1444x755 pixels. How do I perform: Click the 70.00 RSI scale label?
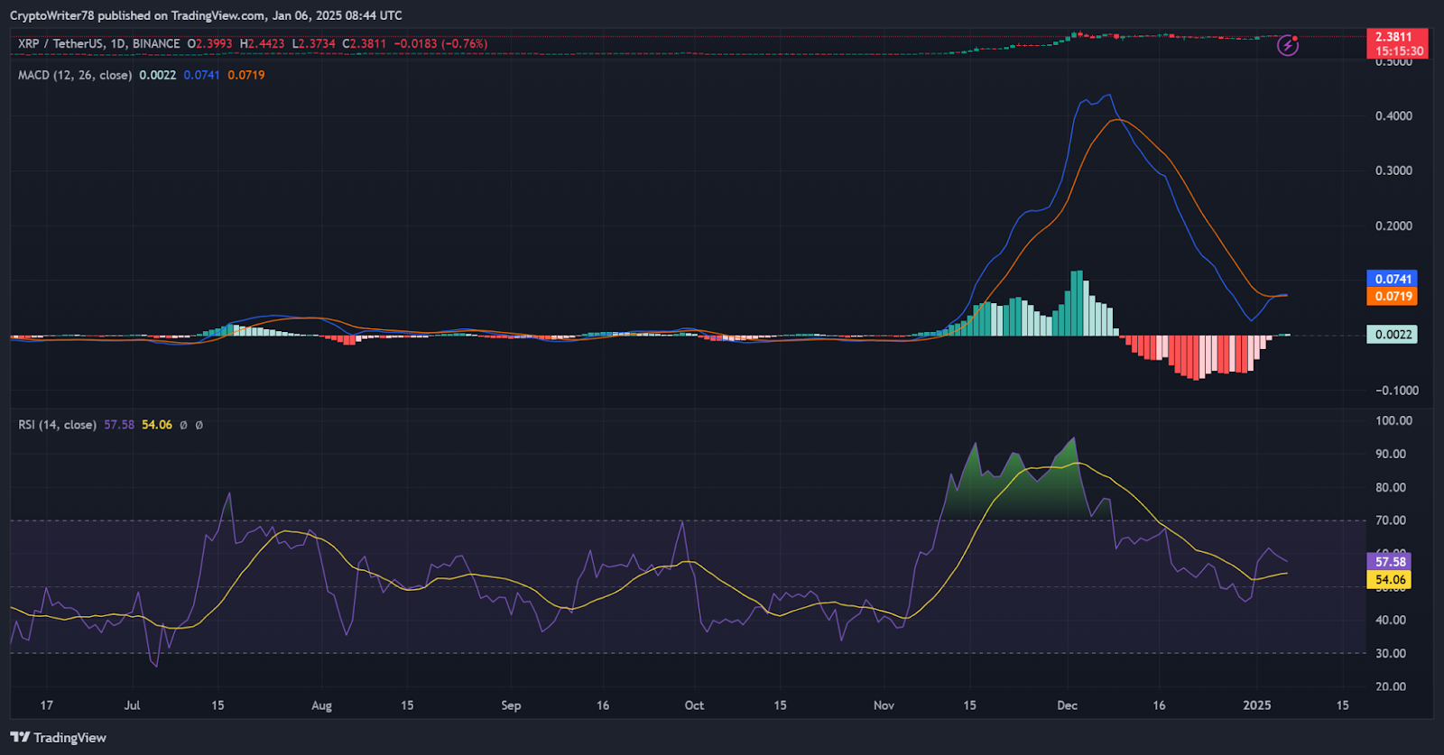1391,520
